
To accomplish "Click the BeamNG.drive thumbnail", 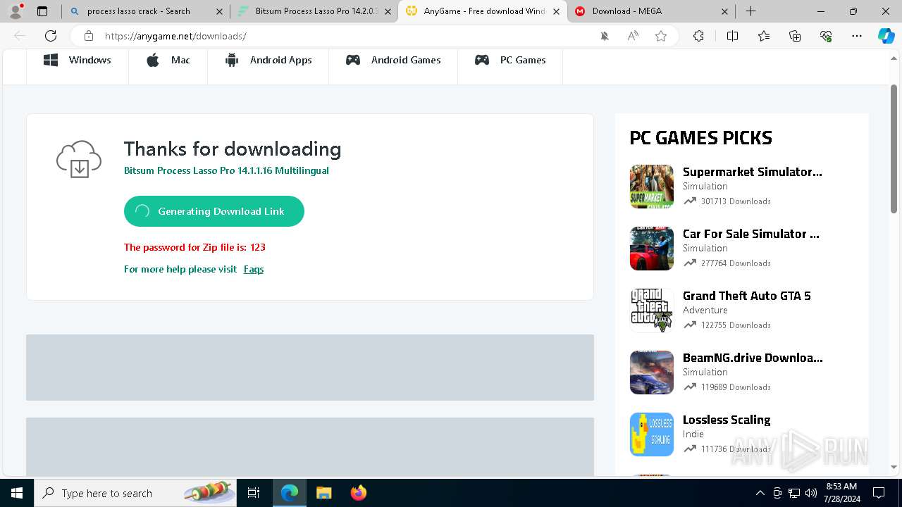I will (x=652, y=373).
